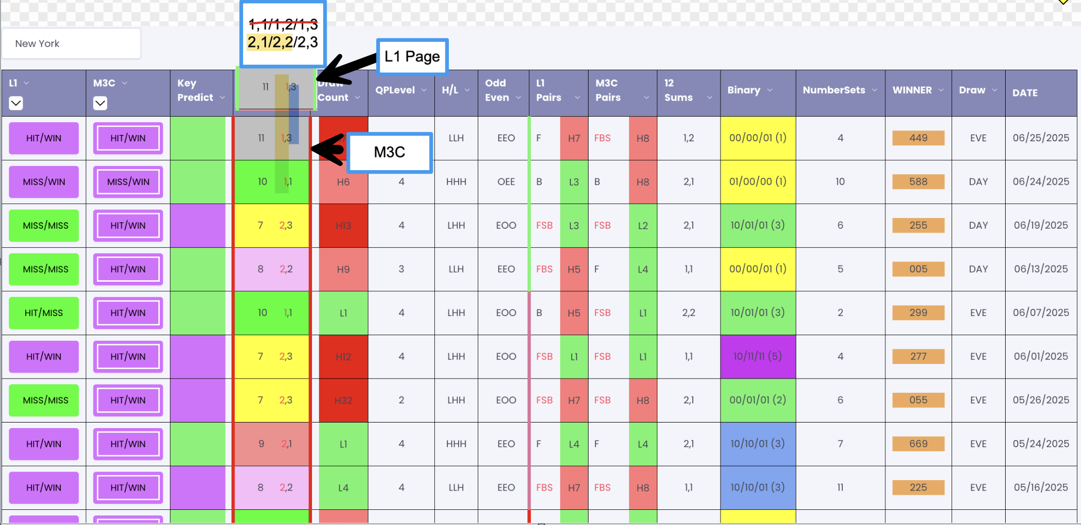The image size is (1081, 525).
Task: Click the New York state input field
Action: 71,43
